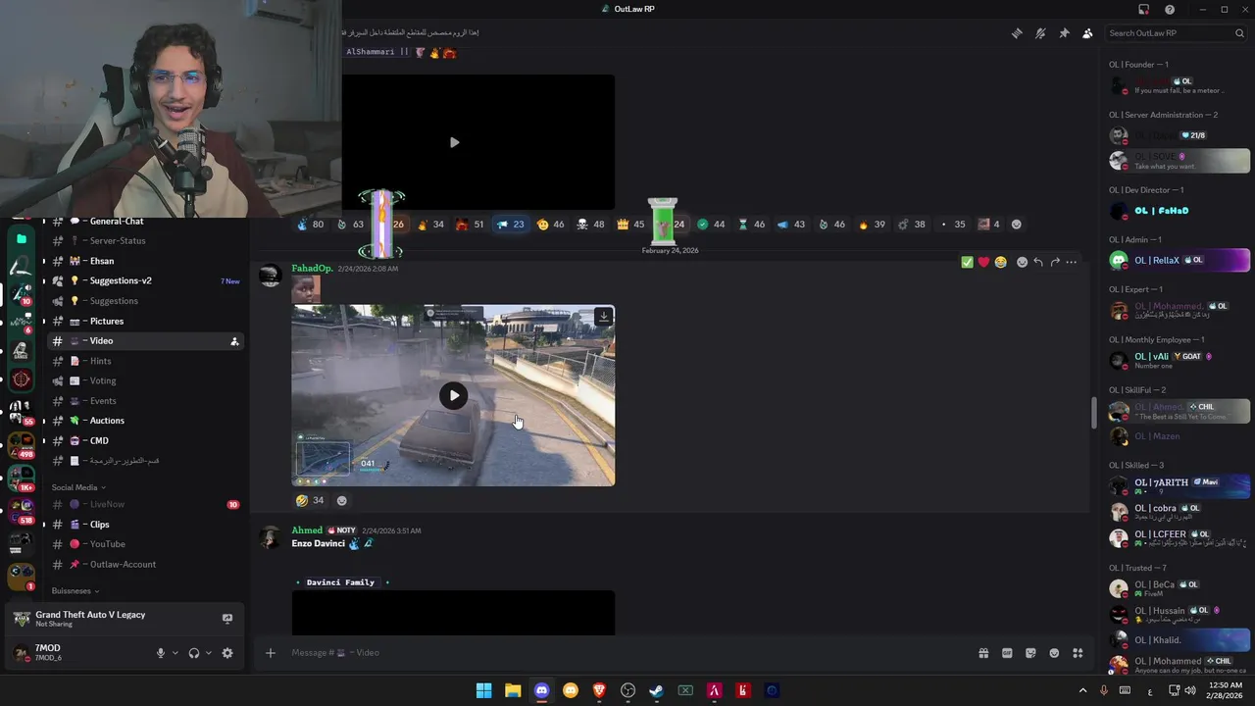Toggle the 34 laughing reaction under video

tap(310, 500)
